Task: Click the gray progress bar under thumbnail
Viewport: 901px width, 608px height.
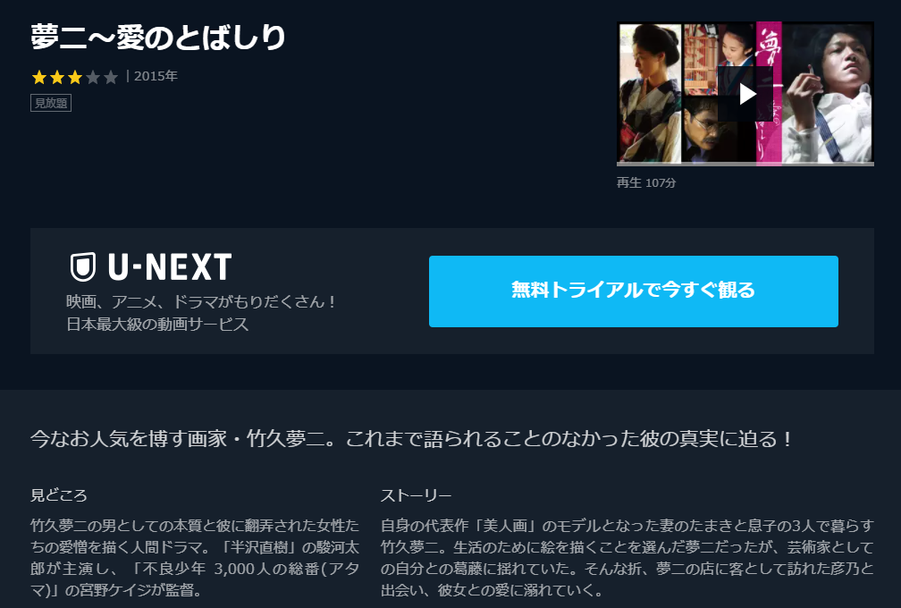Action: click(745, 165)
